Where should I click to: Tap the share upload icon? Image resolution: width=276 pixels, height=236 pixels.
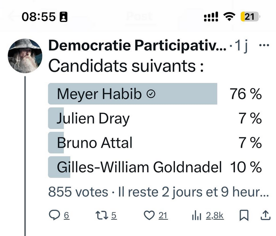265,216
